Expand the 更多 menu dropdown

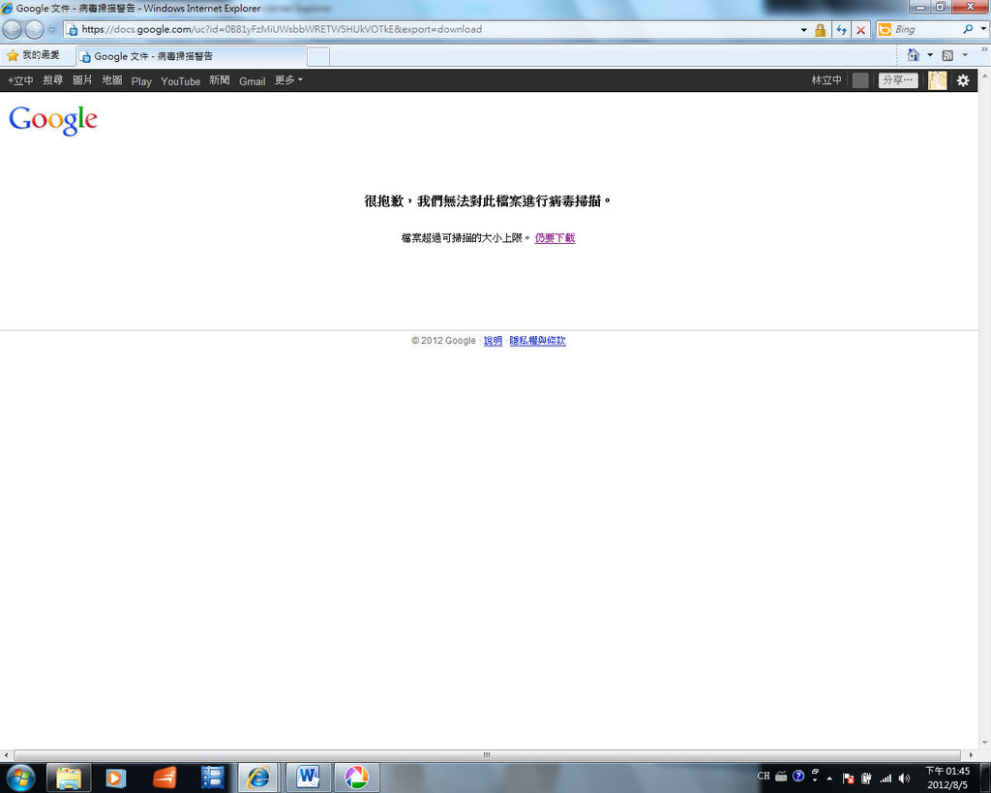[x=288, y=80]
